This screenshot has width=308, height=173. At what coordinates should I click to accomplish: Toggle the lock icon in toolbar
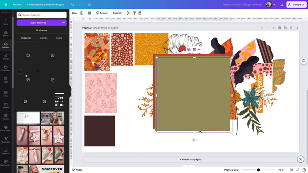point(140,13)
